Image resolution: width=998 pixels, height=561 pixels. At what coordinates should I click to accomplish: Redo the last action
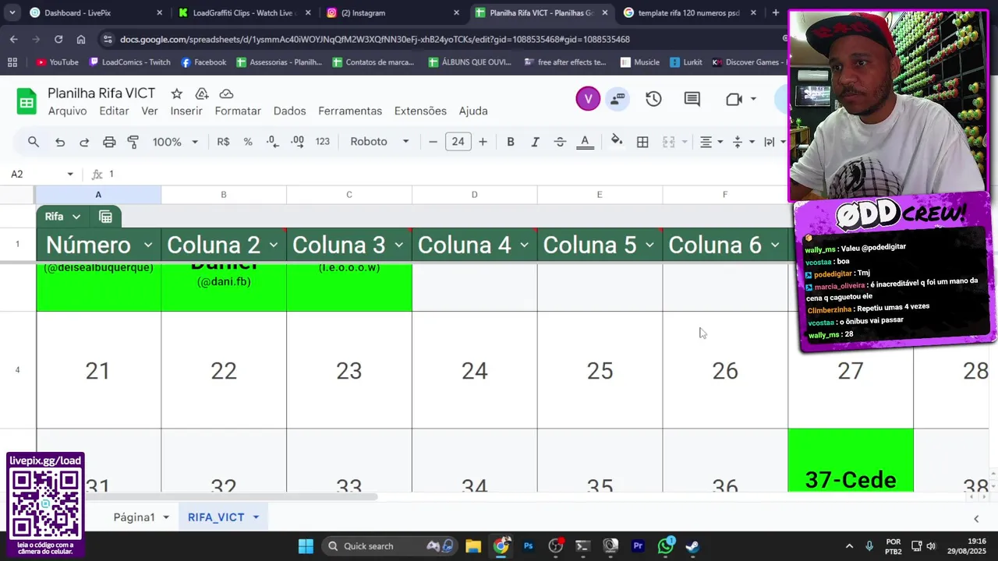pyautogui.click(x=84, y=142)
